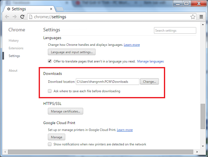Click the Google Cloud Print heading
The height and width of the screenshot is (157, 208).
(59, 123)
